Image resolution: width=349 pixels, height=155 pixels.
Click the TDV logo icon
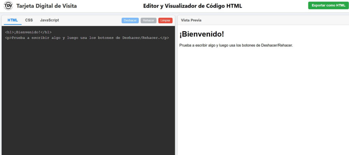(8, 5)
